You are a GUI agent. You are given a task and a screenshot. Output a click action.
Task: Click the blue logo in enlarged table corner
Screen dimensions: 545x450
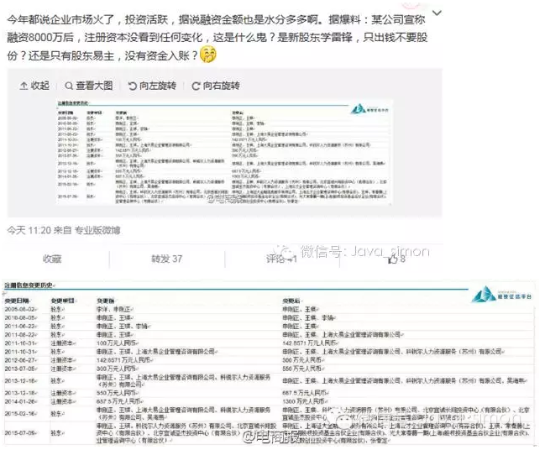coord(502,295)
